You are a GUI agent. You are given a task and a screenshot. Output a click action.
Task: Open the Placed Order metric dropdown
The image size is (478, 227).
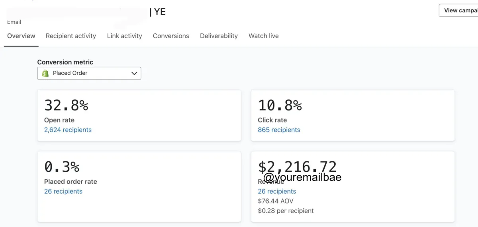pyautogui.click(x=89, y=73)
